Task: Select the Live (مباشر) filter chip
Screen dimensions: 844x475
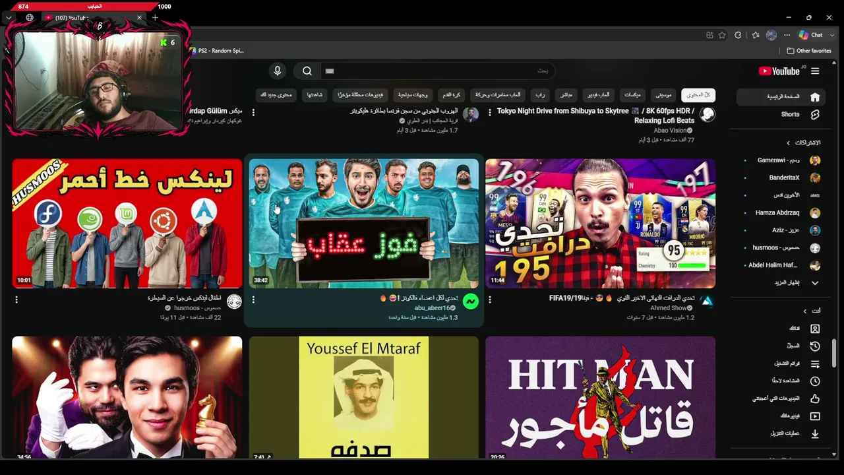Action: click(566, 95)
